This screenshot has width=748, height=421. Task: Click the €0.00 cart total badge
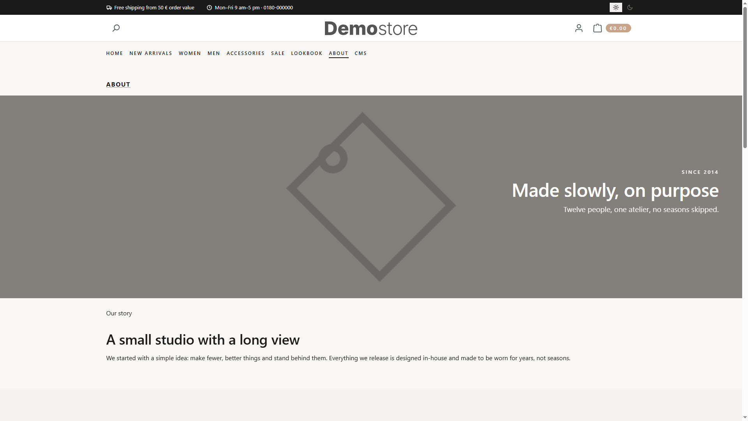[x=618, y=28]
